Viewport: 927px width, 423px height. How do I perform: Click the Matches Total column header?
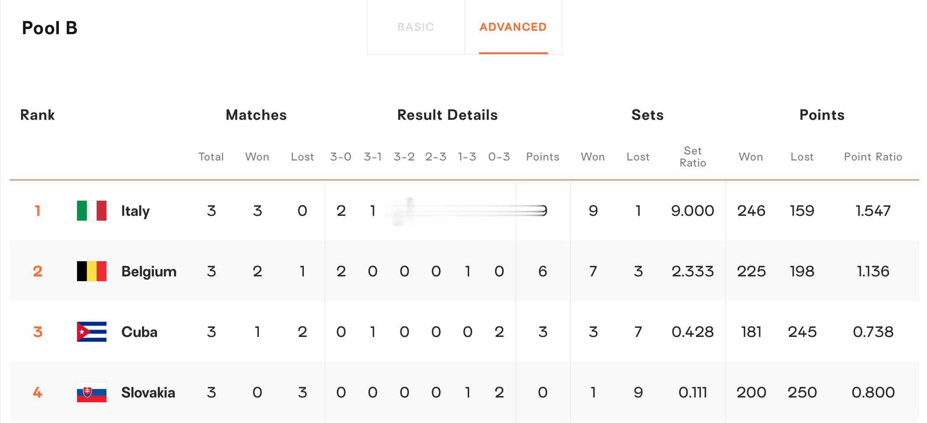tap(211, 157)
